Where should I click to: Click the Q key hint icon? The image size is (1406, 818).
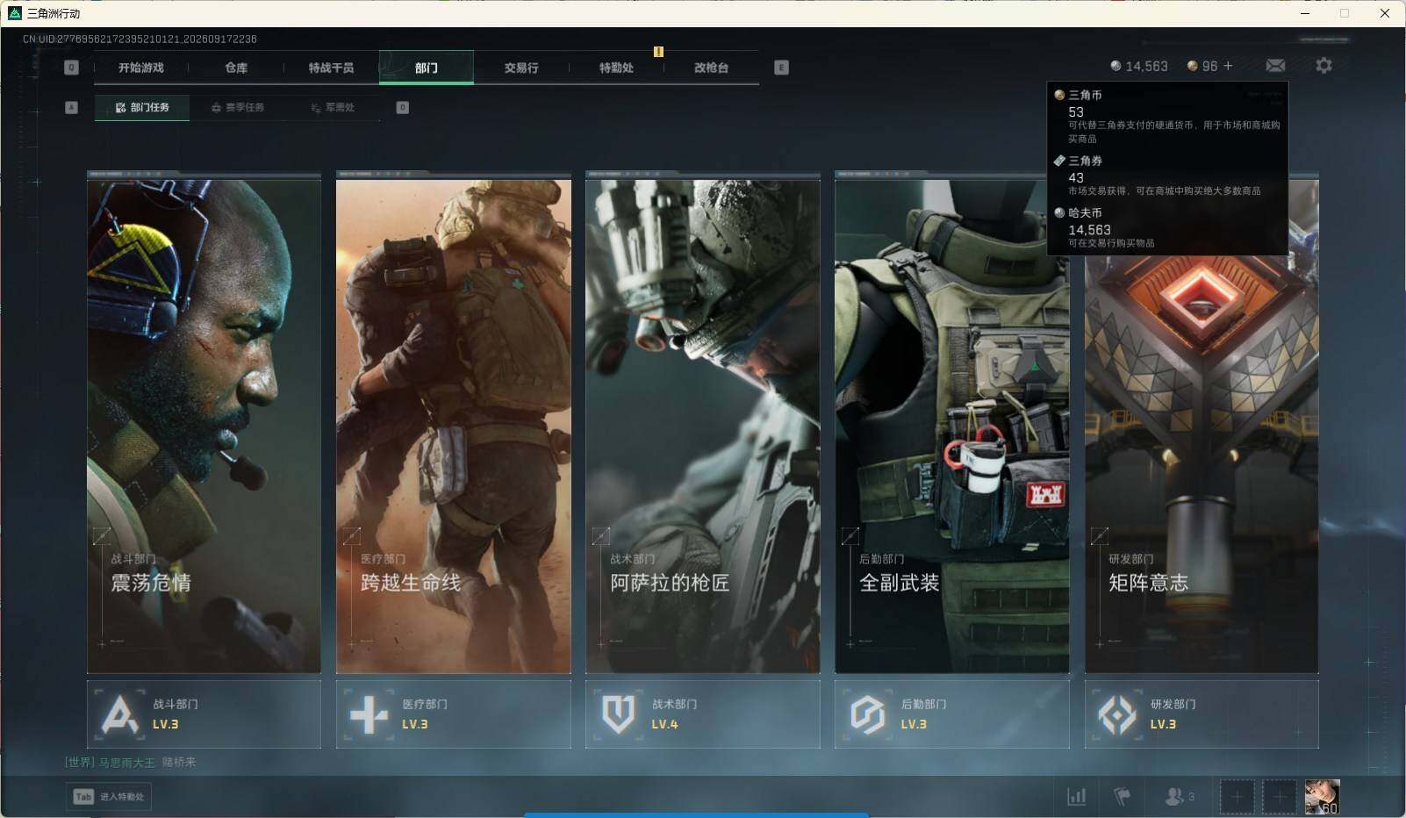pyautogui.click(x=72, y=68)
